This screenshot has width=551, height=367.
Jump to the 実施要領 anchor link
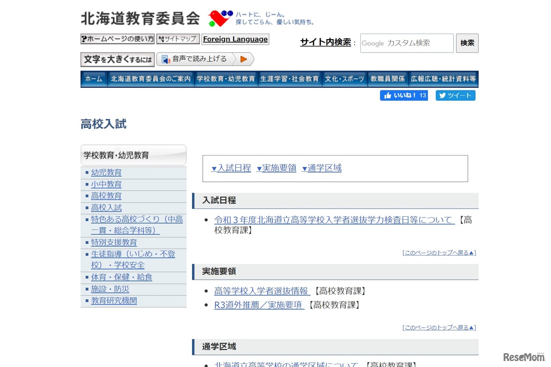pos(276,168)
